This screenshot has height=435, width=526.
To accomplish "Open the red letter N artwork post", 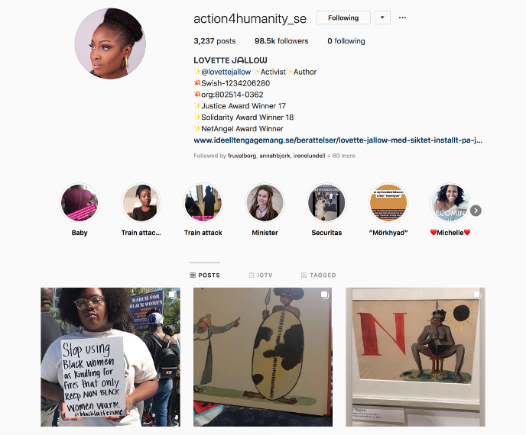I will pos(415,357).
